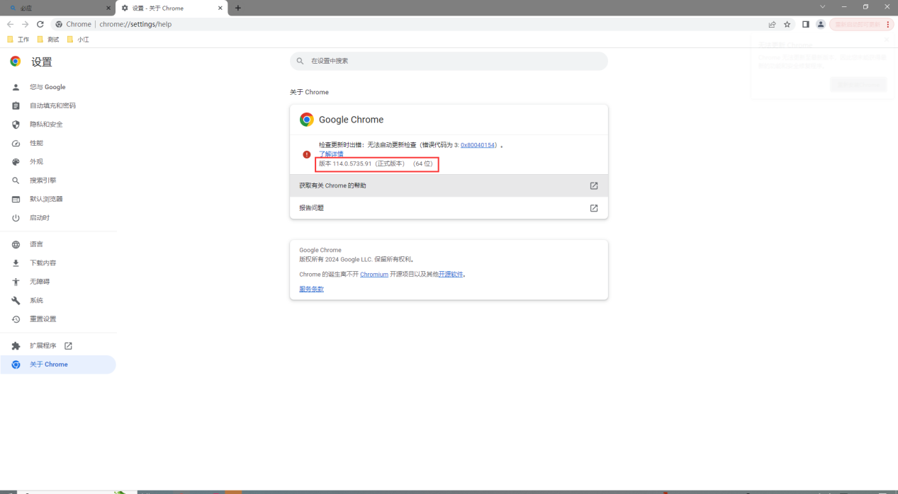Click the reload page icon
Viewport: 898px width, 494px height.
pos(40,24)
